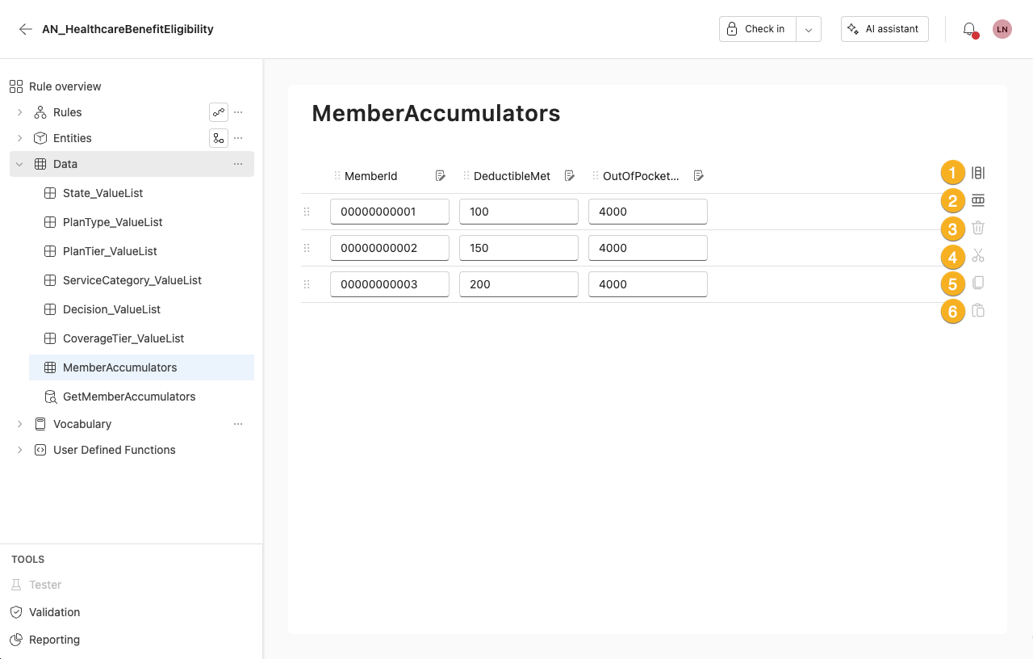This screenshot has width=1033, height=659.
Task: Expand the Vocabulary tree node
Action: coord(20,424)
